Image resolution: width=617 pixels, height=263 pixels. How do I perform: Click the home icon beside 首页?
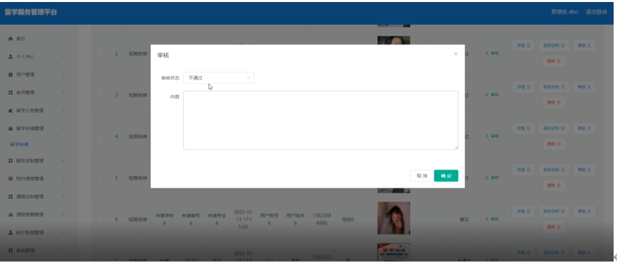(x=11, y=39)
